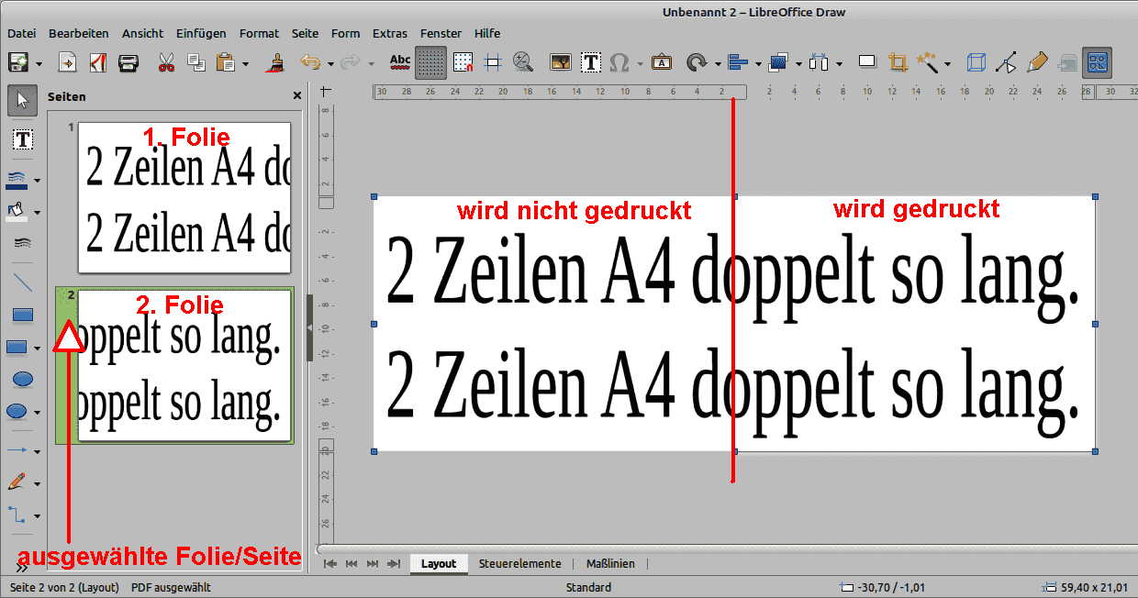Click the Crop image tool
This screenshot has height=598, width=1138.
898,62
